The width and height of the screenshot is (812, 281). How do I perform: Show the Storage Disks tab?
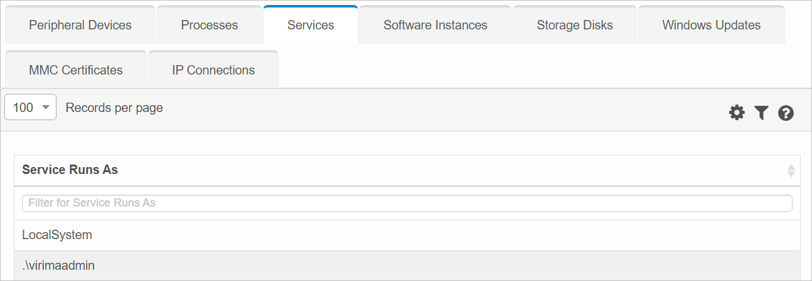[x=574, y=25]
